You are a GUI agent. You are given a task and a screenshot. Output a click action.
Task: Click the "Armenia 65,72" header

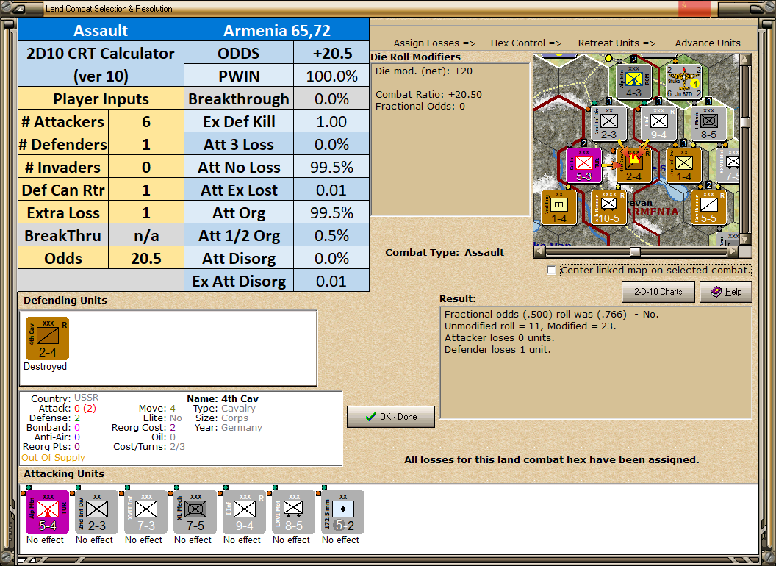coord(276,30)
